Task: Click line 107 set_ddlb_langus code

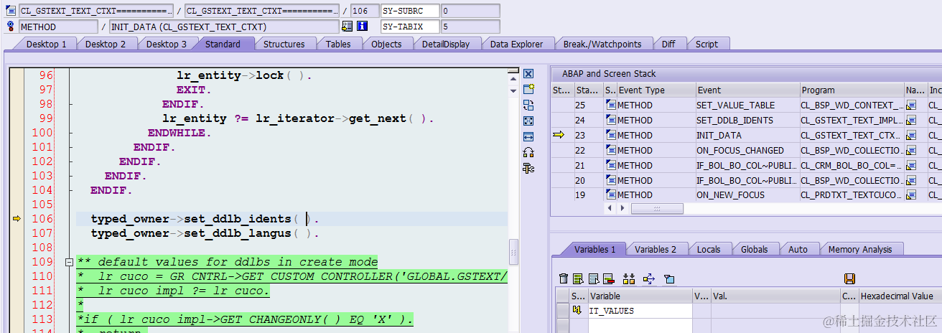Action: 205,233
